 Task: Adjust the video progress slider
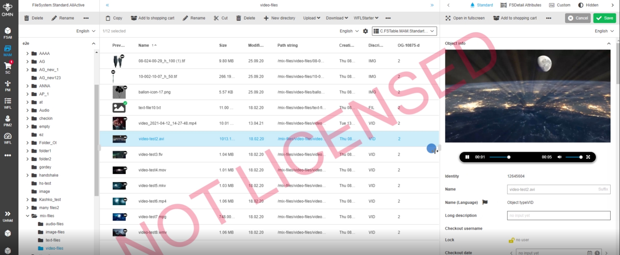click(x=500, y=157)
